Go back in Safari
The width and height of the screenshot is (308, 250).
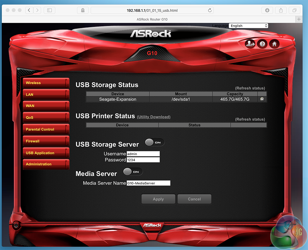pyautogui.click(x=29, y=10)
